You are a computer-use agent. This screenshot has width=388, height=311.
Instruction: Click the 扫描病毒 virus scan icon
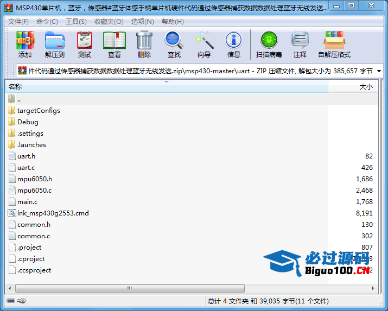pos(269,43)
